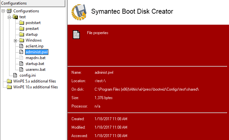The height and width of the screenshot is (140, 229).
Task: Click the File properties document icon
Action: click(77, 35)
